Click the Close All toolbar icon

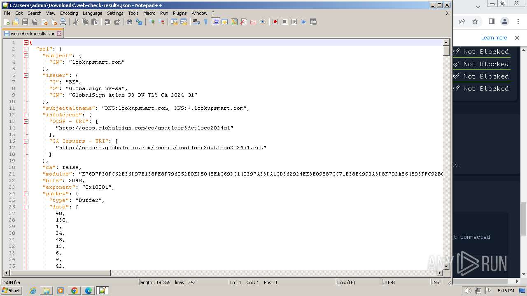(54, 22)
